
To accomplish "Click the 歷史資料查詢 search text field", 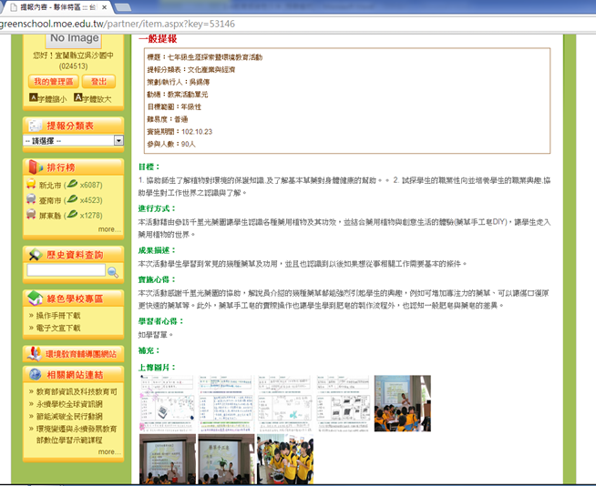I will [x=66, y=271].
